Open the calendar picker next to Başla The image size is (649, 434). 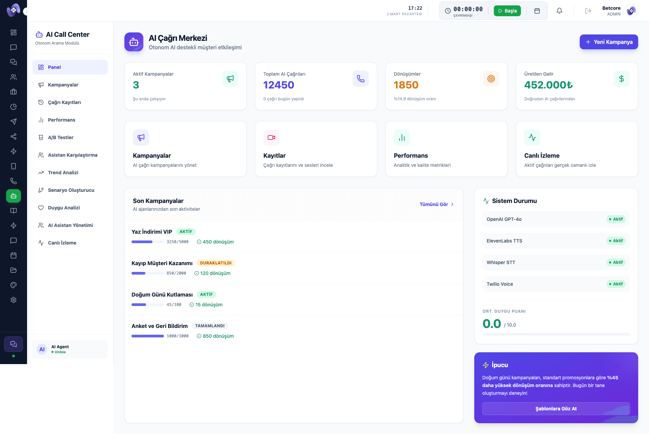pos(537,11)
